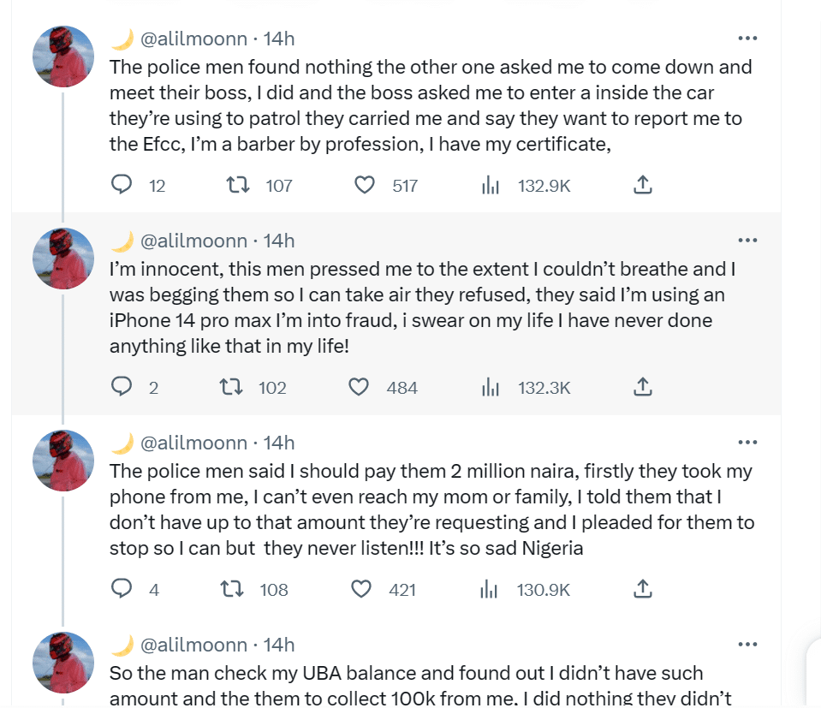
Task: Open more options on first tweet
Action: pyautogui.click(x=747, y=39)
